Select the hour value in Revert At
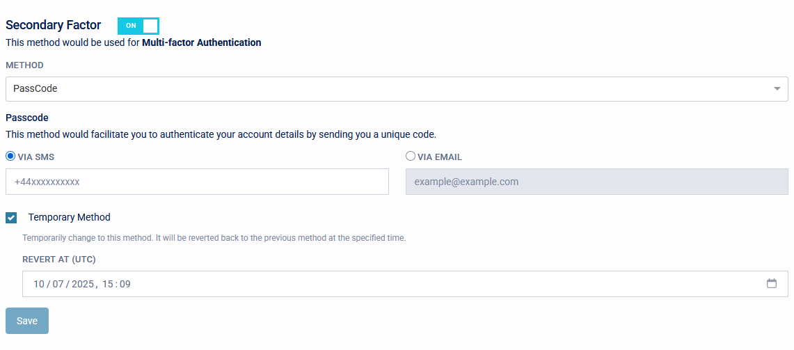Image resolution: width=794 pixels, height=350 pixels. (108, 284)
